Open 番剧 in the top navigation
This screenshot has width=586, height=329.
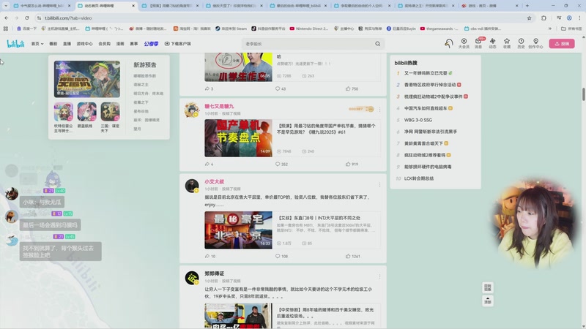tap(53, 44)
